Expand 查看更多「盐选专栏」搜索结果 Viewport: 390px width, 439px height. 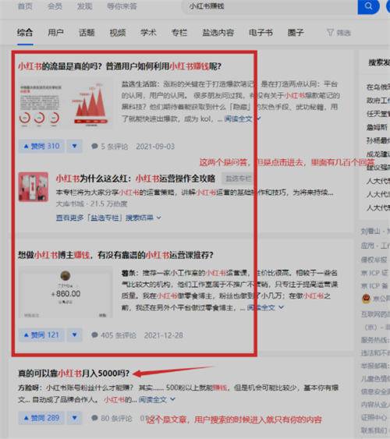[x=108, y=218]
